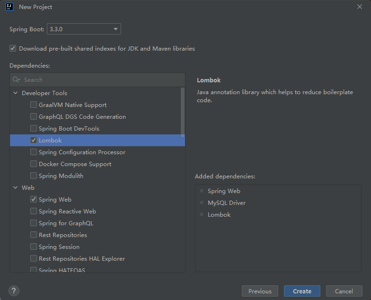Click the IntelliJ IDEA logo icon

point(9,7)
